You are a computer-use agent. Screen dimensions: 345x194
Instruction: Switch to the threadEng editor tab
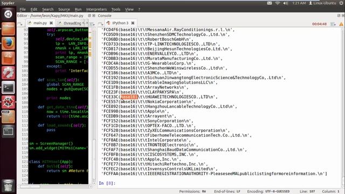coord(70,23)
